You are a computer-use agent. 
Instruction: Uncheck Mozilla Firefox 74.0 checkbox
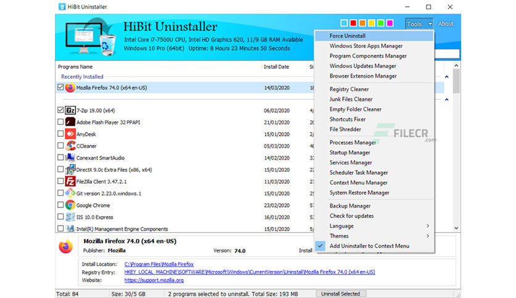tap(60, 87)
